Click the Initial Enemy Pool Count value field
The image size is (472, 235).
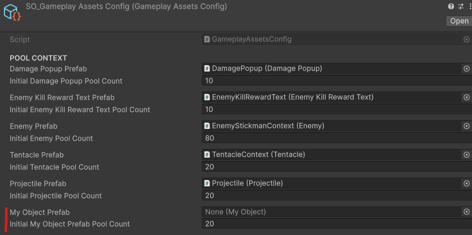point(335,138)
